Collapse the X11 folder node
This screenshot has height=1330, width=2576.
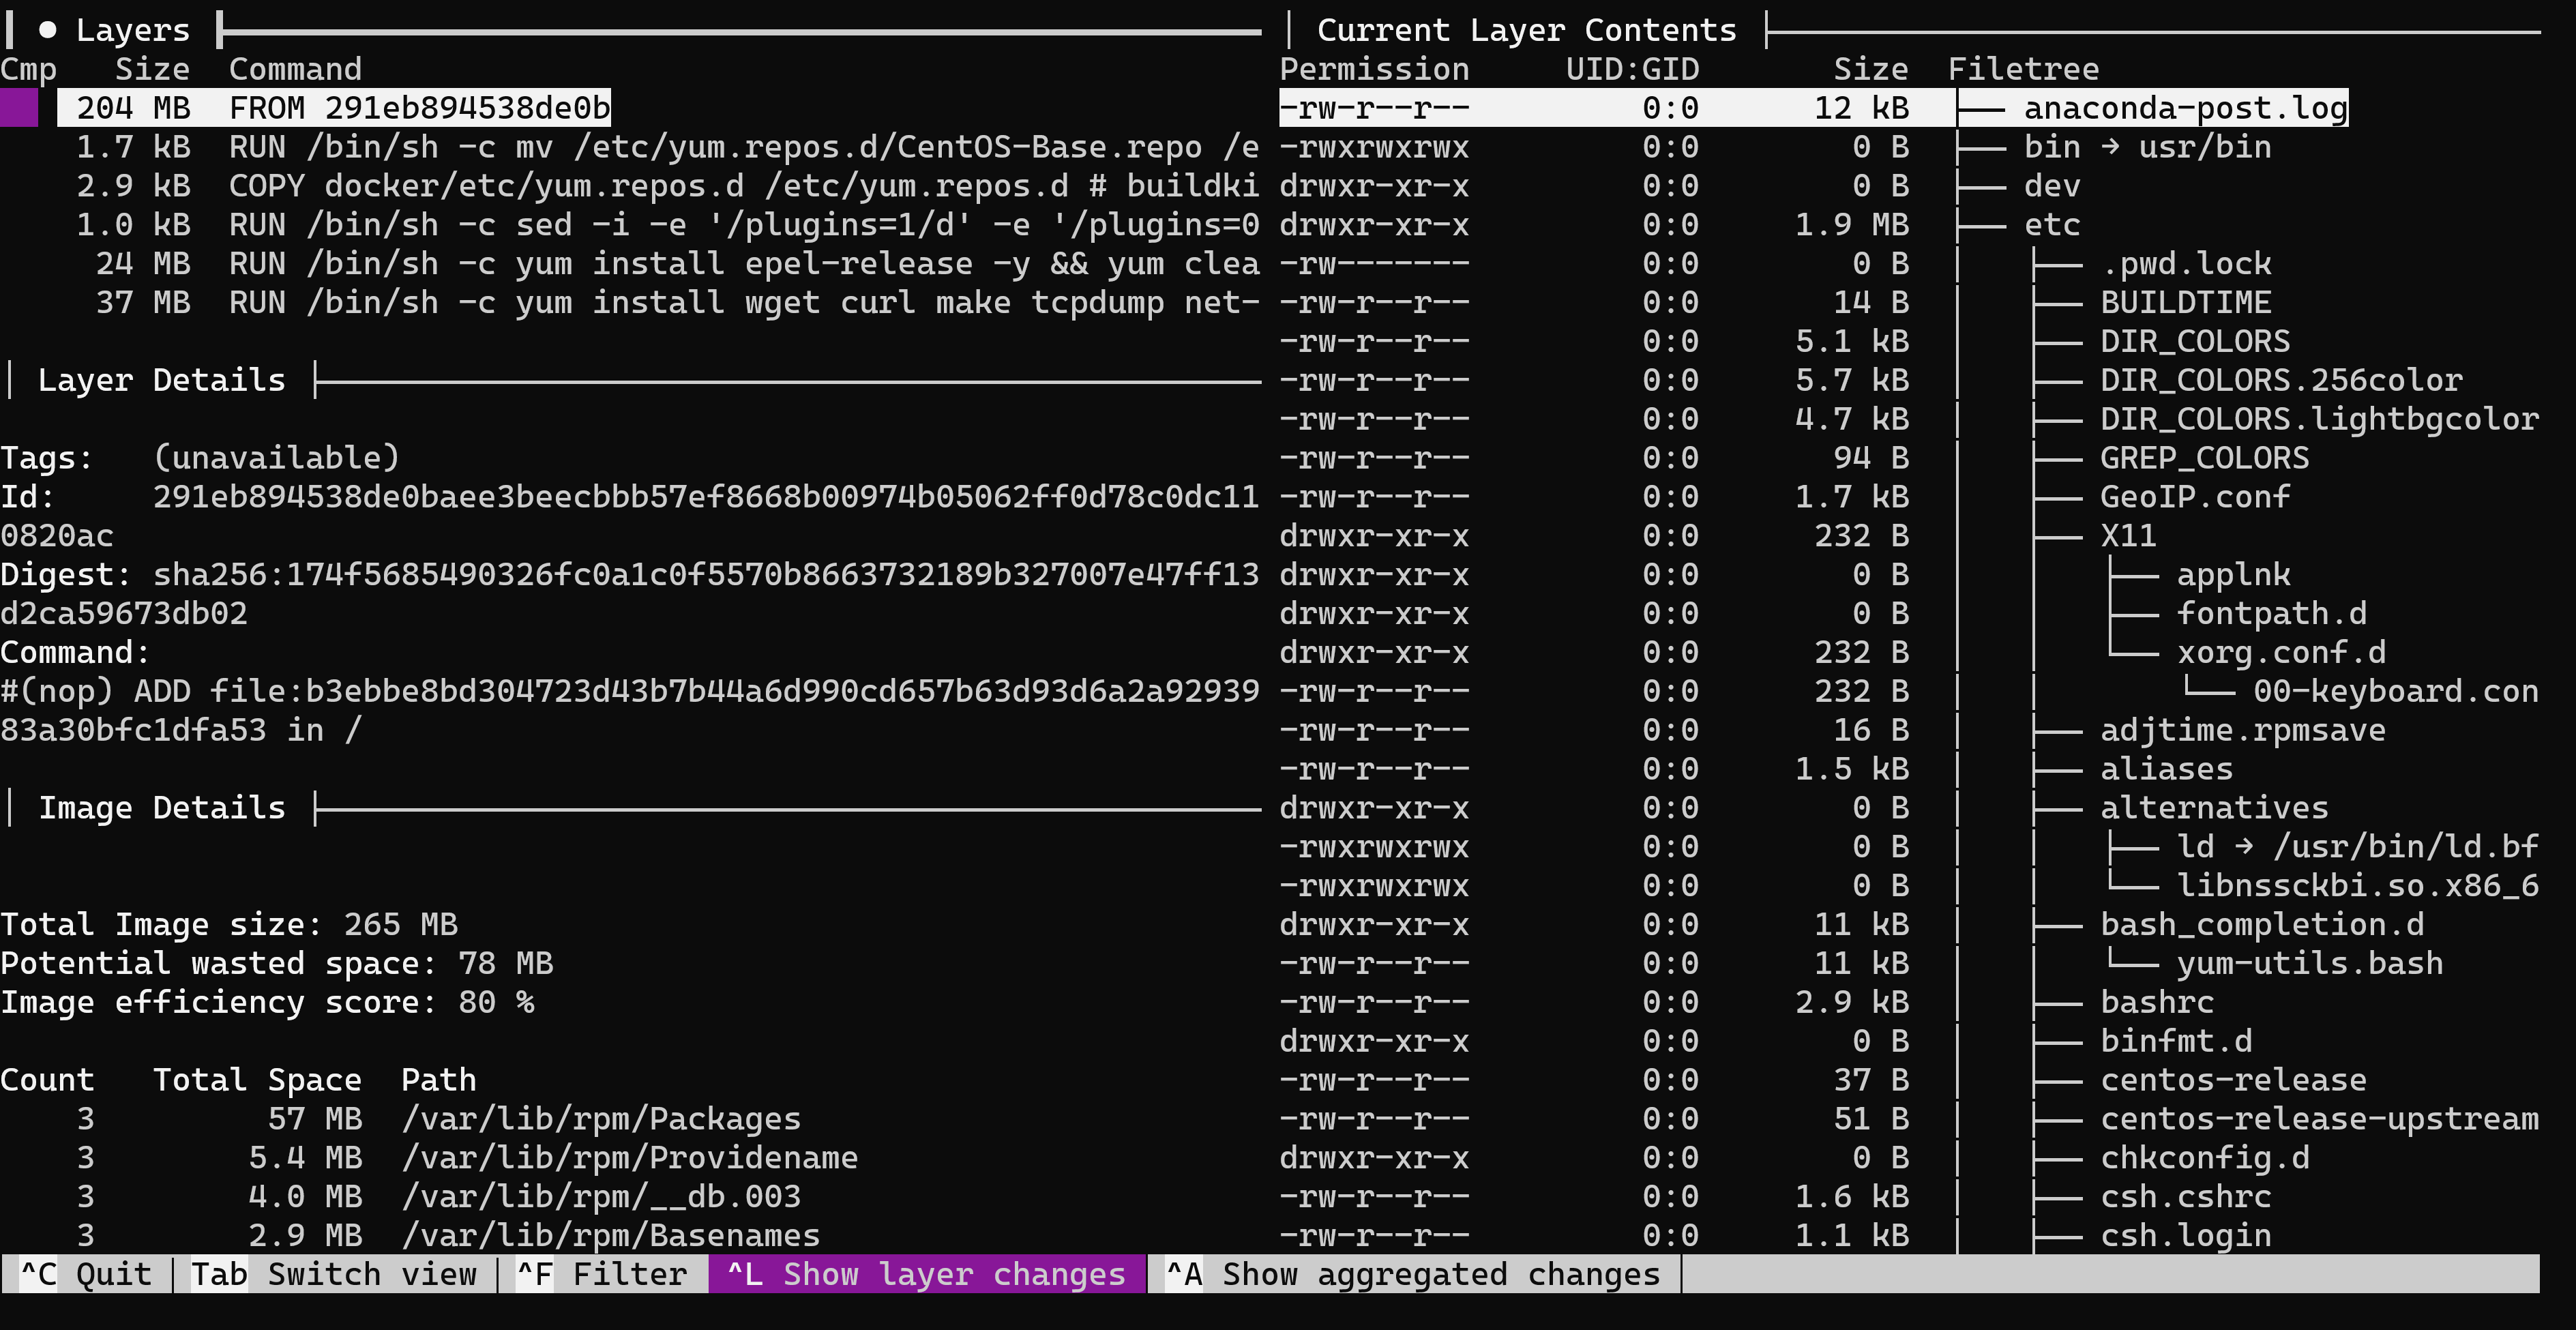point(2127,536)
